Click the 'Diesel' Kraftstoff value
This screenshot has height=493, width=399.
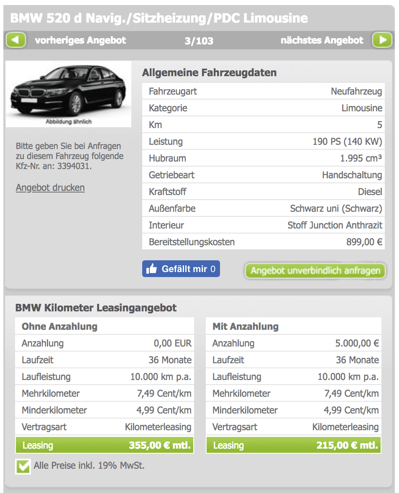(x=370, y=192)
